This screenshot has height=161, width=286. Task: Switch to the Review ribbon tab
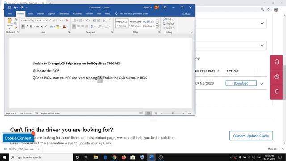click(89, 14)
